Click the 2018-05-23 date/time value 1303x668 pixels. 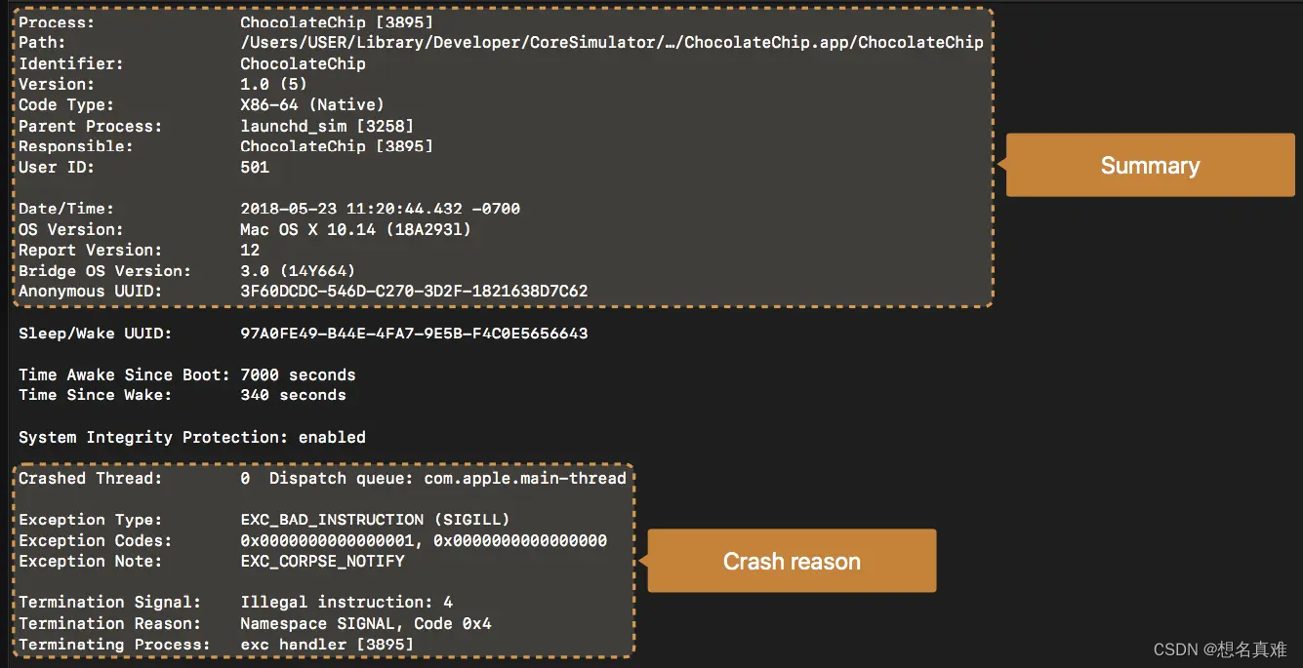[x=380, y=209]
